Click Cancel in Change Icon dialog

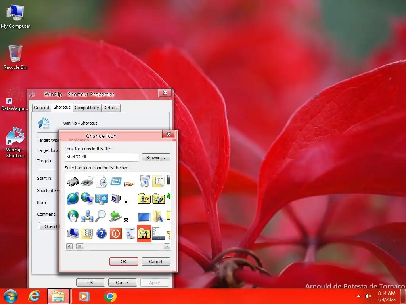pyautogui.click(x=156, y=261)
